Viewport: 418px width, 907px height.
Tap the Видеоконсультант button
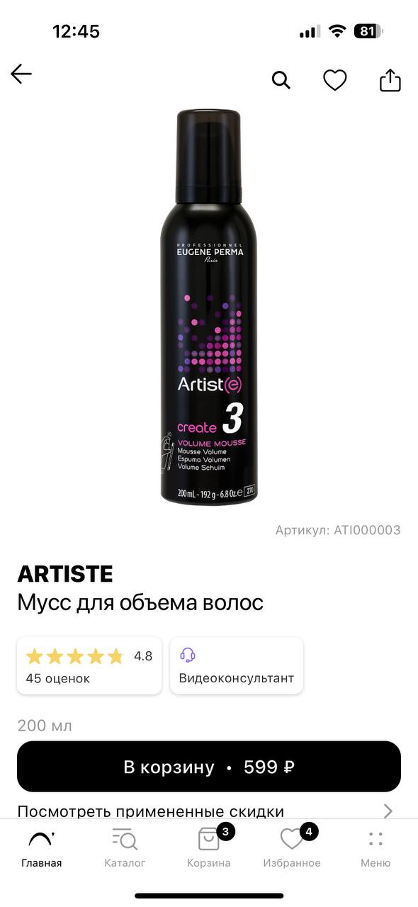[x=237, y=666]
